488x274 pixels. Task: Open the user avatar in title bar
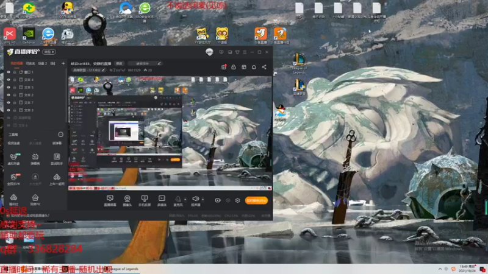pyautogui.click(x=209, y=52)
